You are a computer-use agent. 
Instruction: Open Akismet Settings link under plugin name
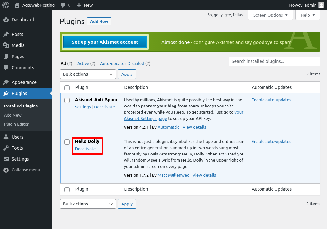pyautogui.click(x=83, y=107)
